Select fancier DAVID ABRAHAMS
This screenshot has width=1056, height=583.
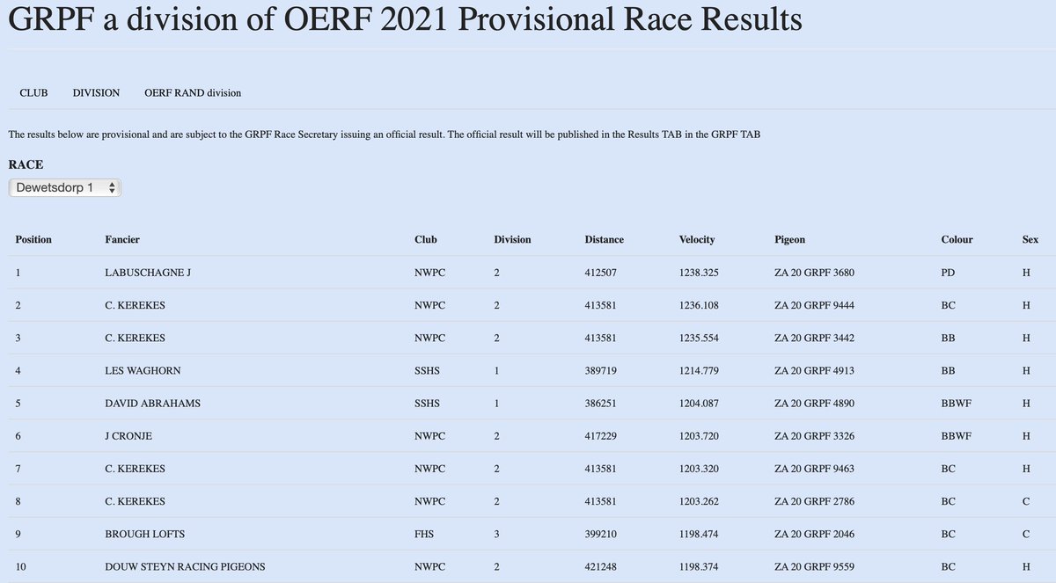[x=151, y=404]
